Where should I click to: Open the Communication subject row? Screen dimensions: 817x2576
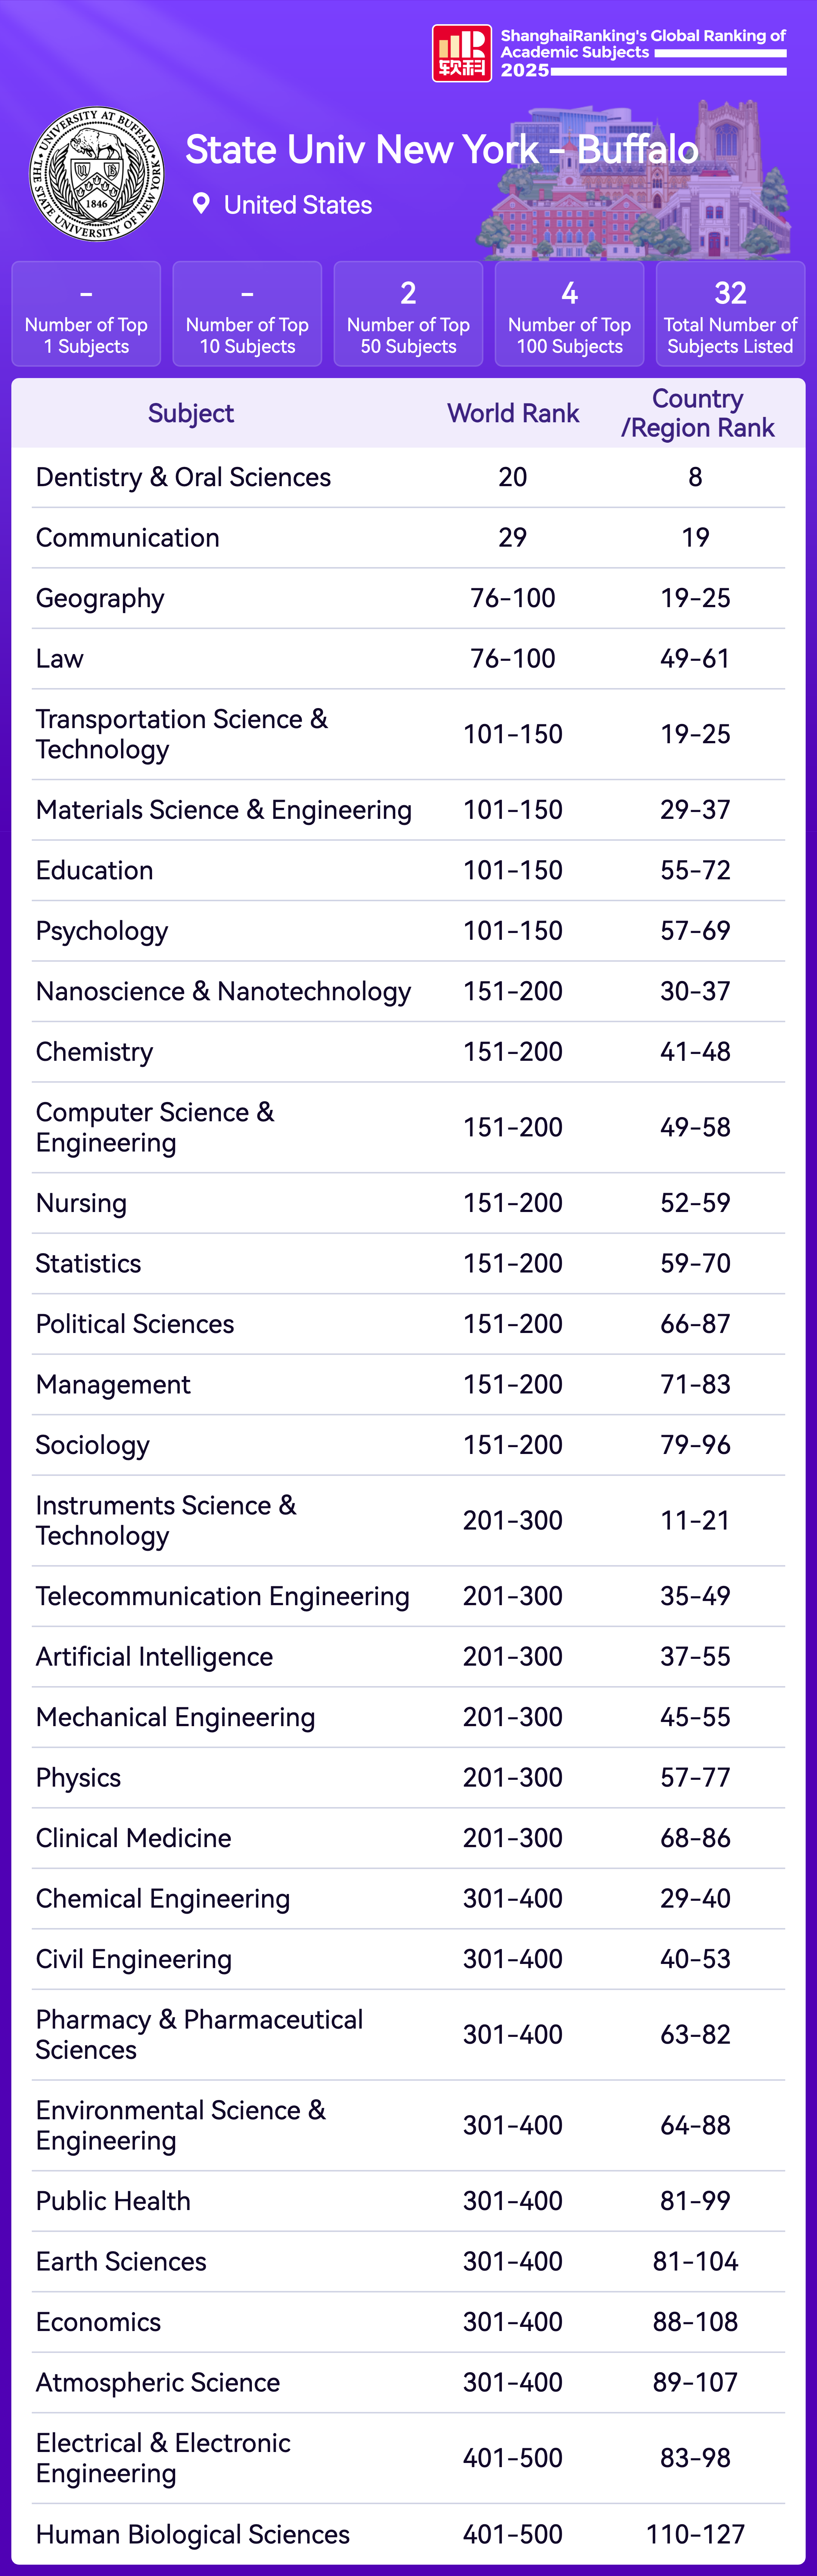point(127,538)
